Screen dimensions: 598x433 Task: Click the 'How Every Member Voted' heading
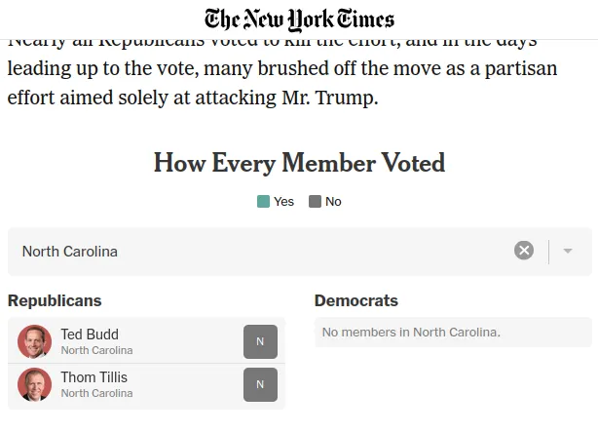point(299,163)
